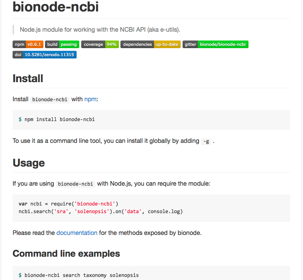The height and width of the screenshot is (280, 303).
Task: Click the inline bionode-ncbi code in Install paragraph
Action: 50,100
